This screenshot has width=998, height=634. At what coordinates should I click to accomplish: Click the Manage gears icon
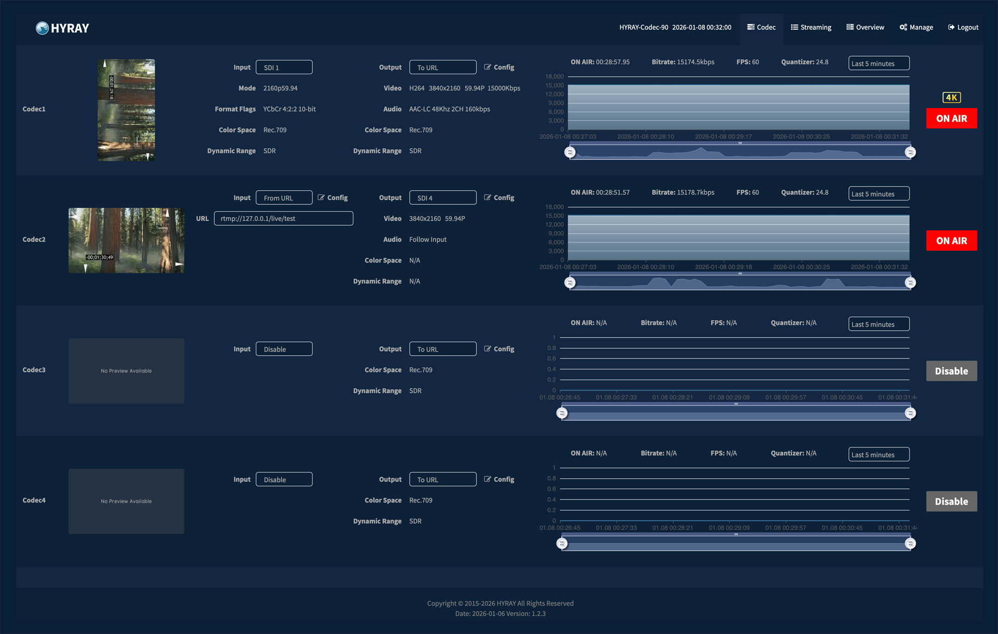[x=903, y=28]
